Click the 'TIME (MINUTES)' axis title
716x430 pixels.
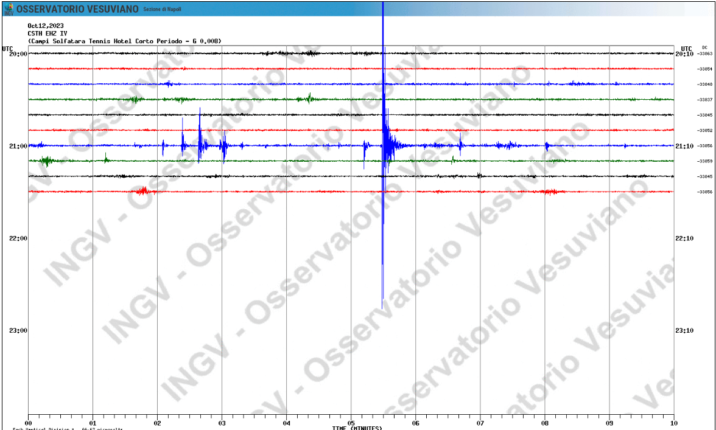pyautogui.click(x=357, y=428)
